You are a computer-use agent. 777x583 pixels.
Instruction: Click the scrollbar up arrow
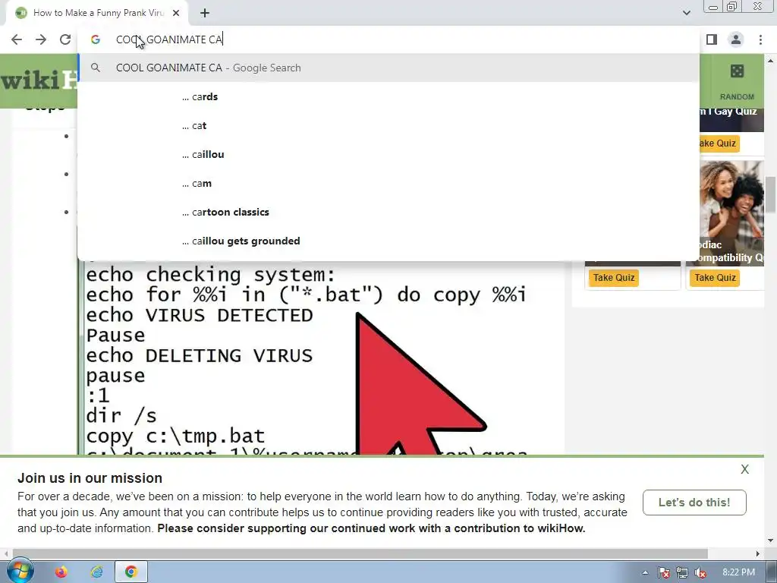click(x=770, y=61)
